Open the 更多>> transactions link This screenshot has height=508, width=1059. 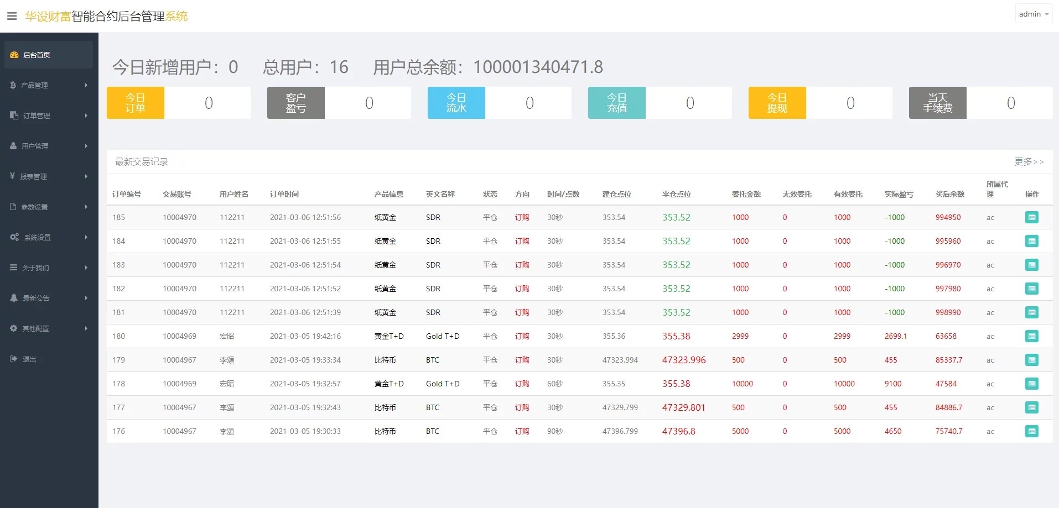[x=1029, y=161]
